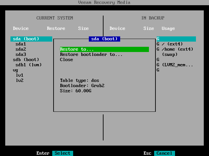Select the lv1 logical volume

20,75
